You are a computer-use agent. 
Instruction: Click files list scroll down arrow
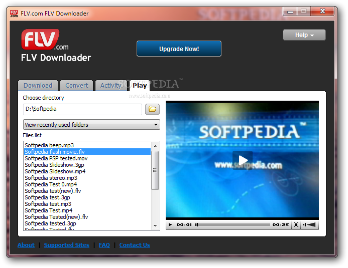coord(155,226)
